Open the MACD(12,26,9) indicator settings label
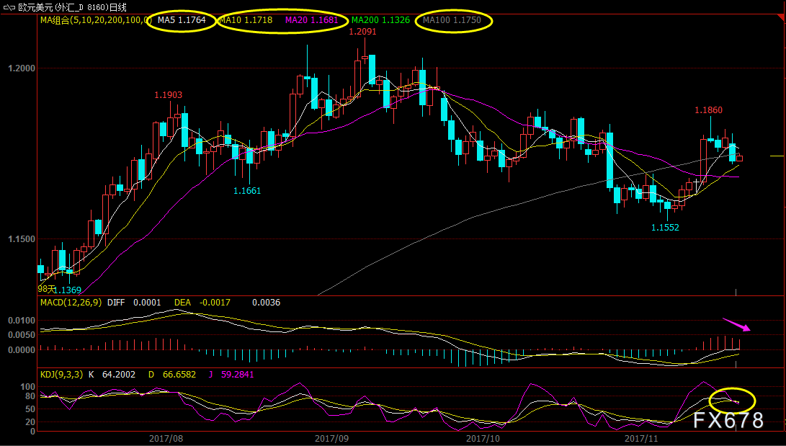Viewport: 786px width, 446px height. pyautogui.click(x=71, y=302)
